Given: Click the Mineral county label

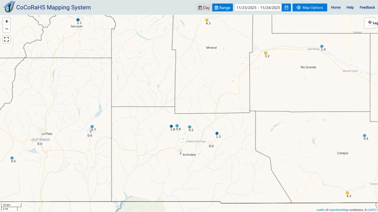Looking at the screenshot, I should click(x=212, y=47).
